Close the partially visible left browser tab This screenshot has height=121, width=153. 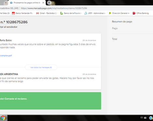point(6,3)
